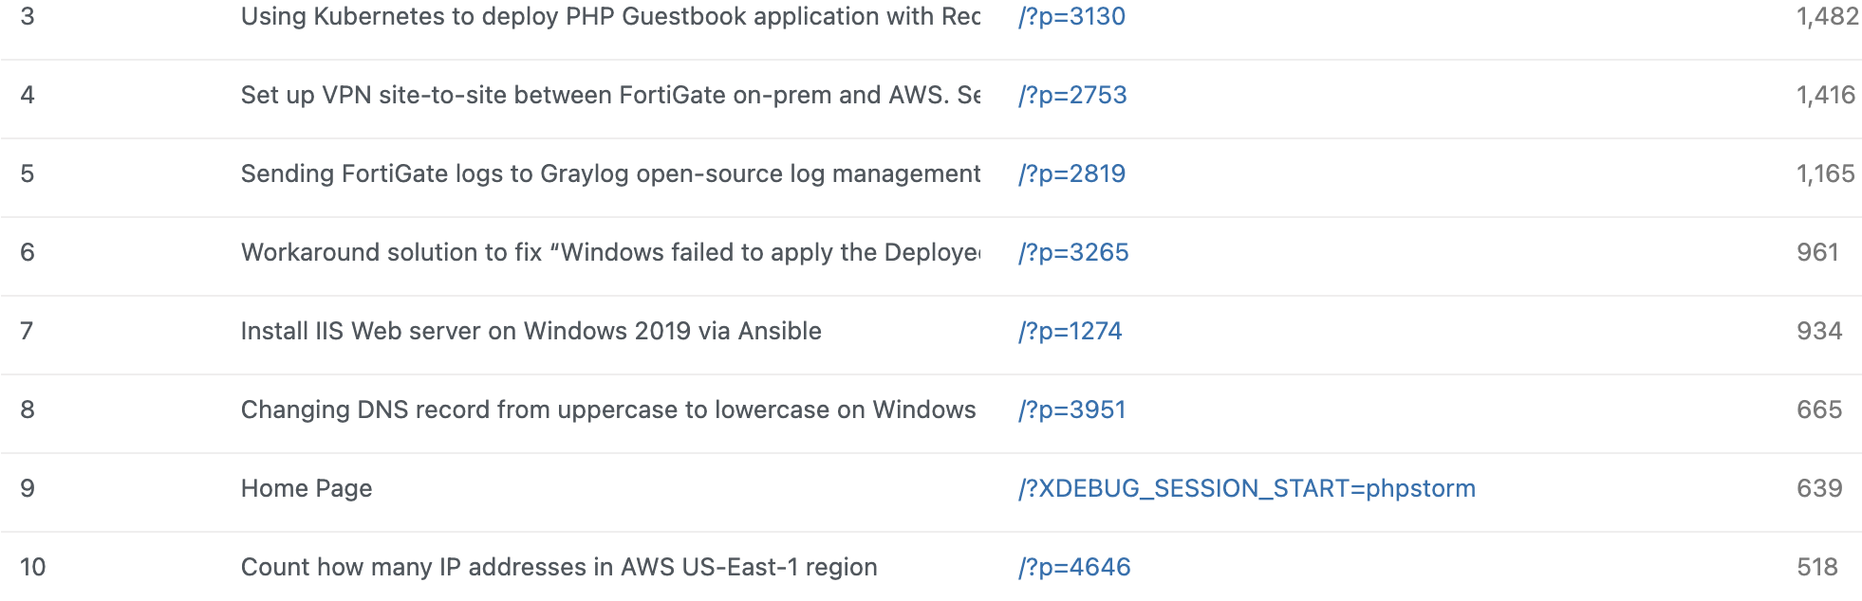Select the 1,482 views count

(x=1827, y=17)
